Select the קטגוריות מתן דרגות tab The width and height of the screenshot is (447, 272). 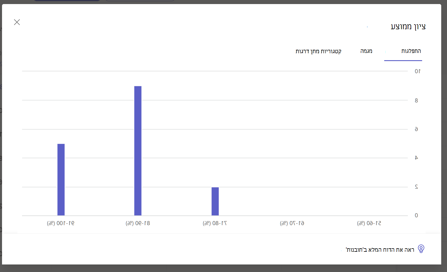[x=318, y=51]
